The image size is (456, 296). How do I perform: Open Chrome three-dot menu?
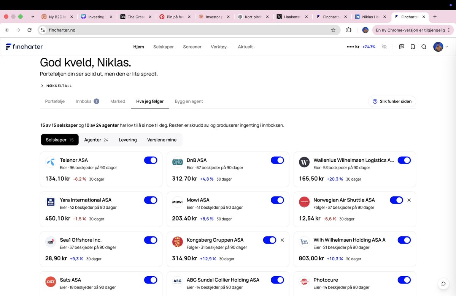click(x=449, y=30)
